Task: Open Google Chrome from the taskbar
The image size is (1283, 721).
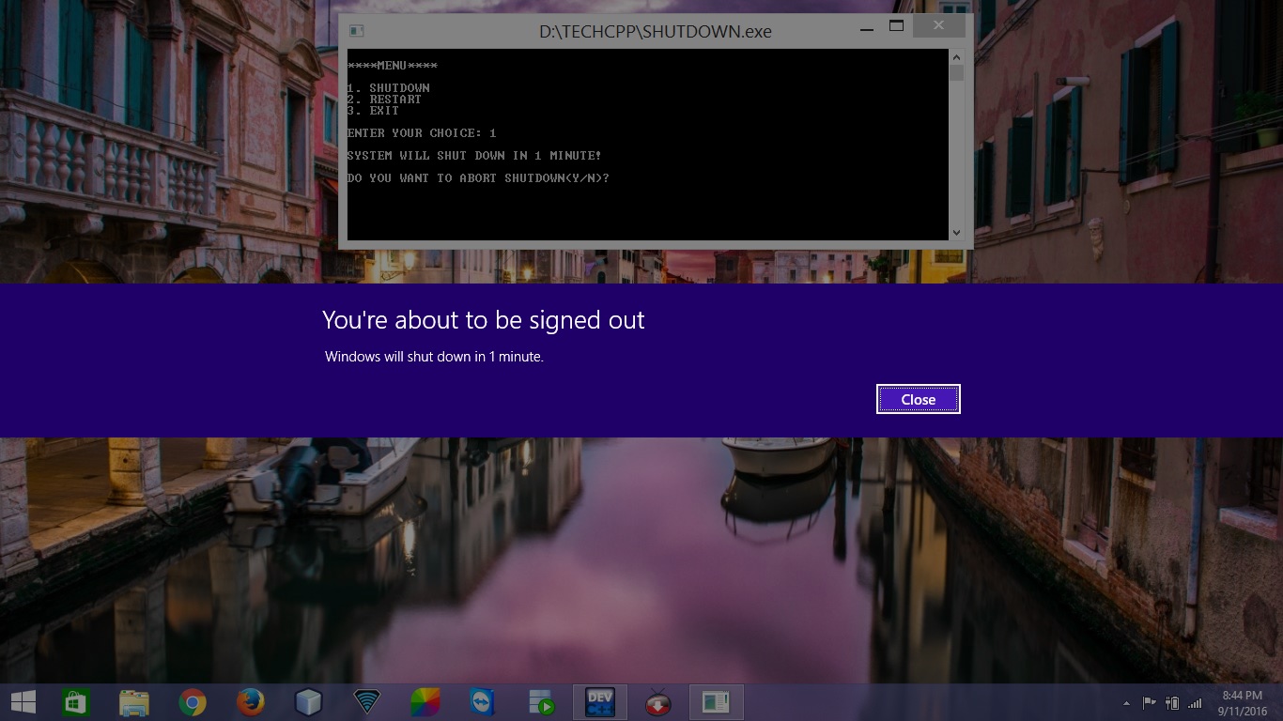Action: tap(192, 701)
